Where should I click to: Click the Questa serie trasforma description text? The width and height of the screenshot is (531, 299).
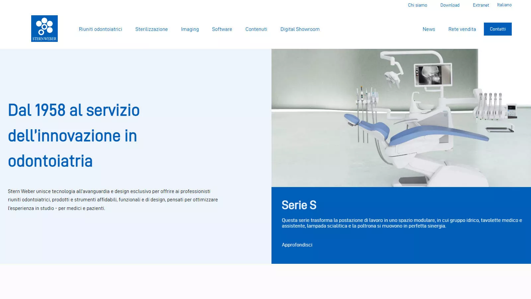[x=402, y=223]
